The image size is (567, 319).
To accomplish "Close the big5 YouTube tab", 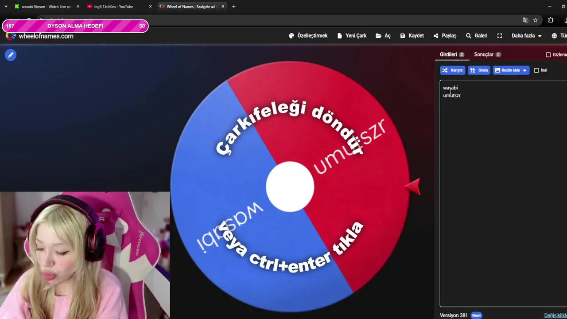I will (150, 7).
